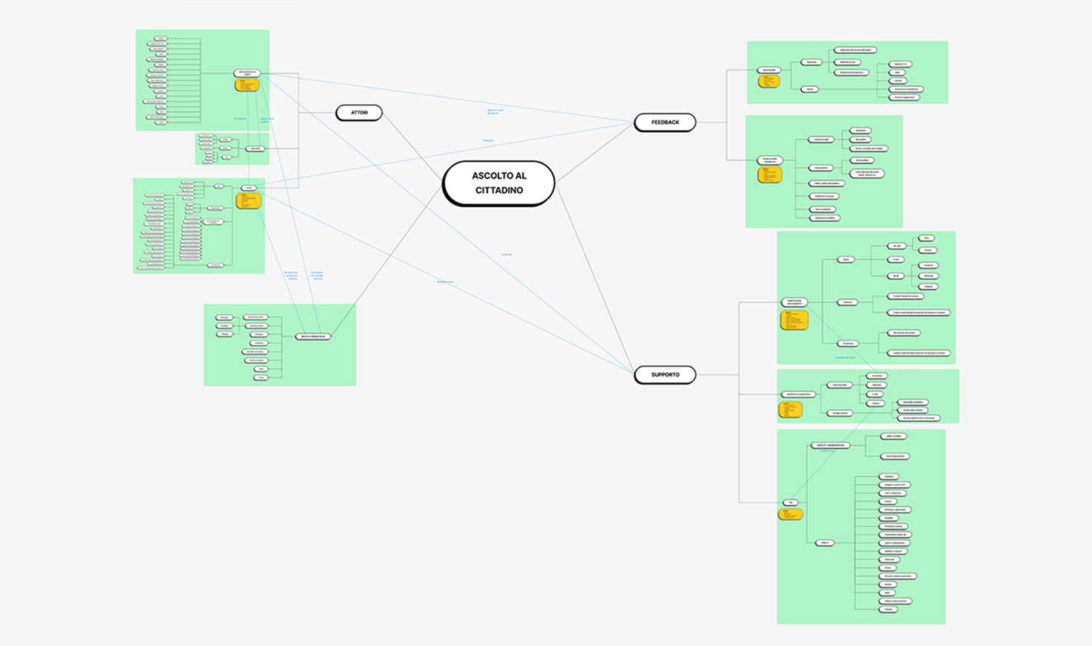Click the Telefonica node in the appointment branch
The image size is (1092, 646).
(847, 302)
